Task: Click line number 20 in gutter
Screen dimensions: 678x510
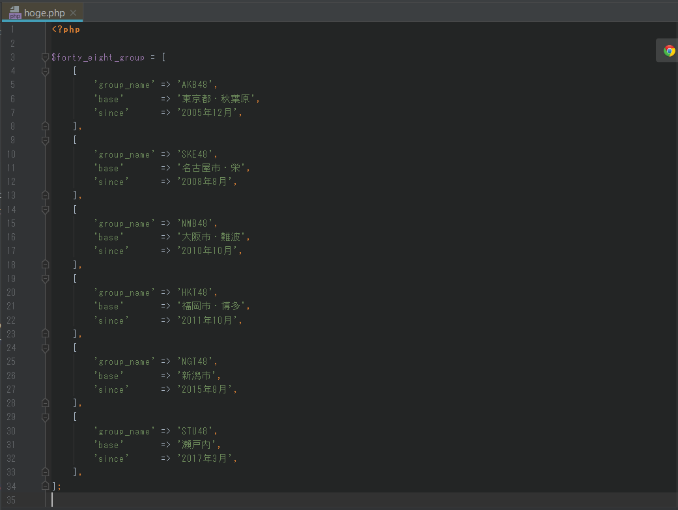Action: (x=11, y=292)
